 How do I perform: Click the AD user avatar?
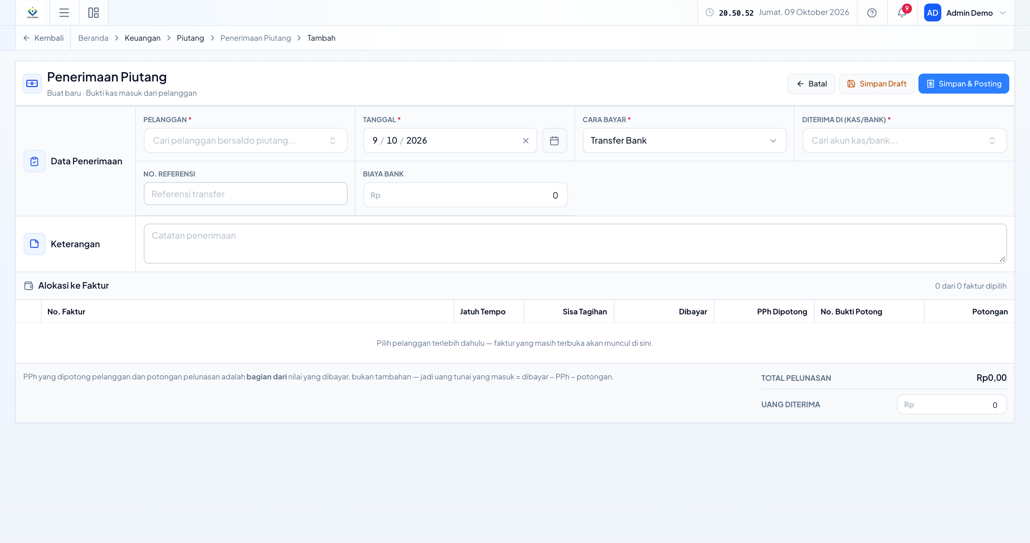(x=932, y=13)
